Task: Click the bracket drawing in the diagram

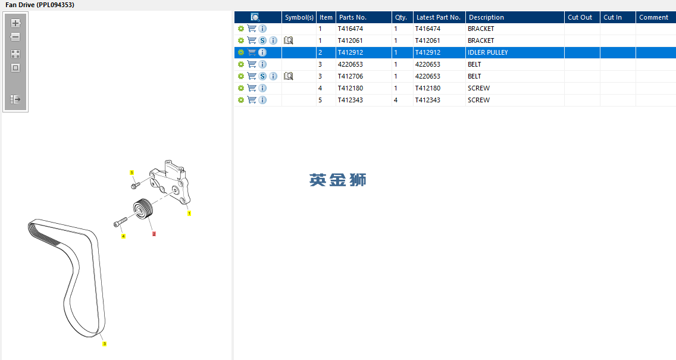Action: tap(170, 181)
